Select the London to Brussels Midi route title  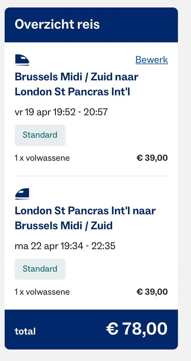pos(85,218)
